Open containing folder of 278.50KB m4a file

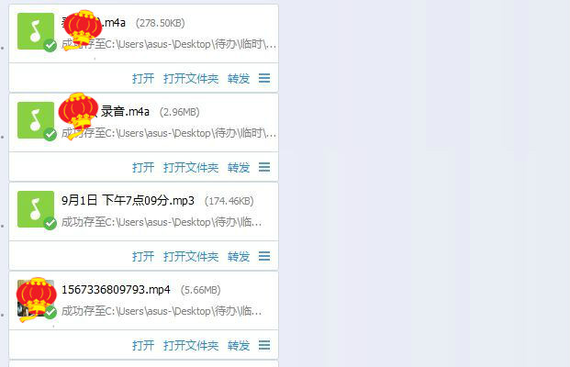tap(191, 79)
